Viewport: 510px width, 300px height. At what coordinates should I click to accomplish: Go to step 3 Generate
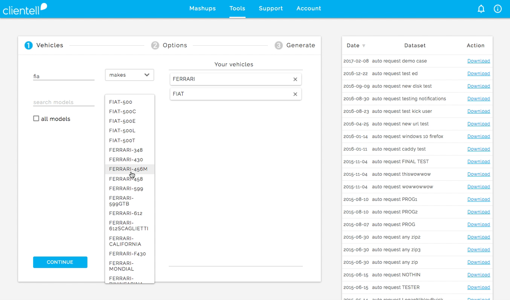pos(295,45)
